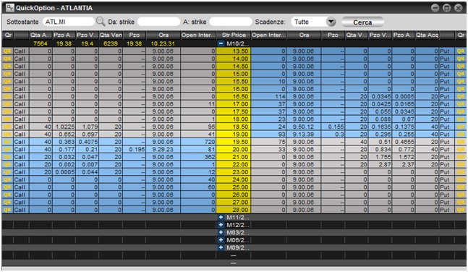Expand the M06 expiry group

[221, 240]
